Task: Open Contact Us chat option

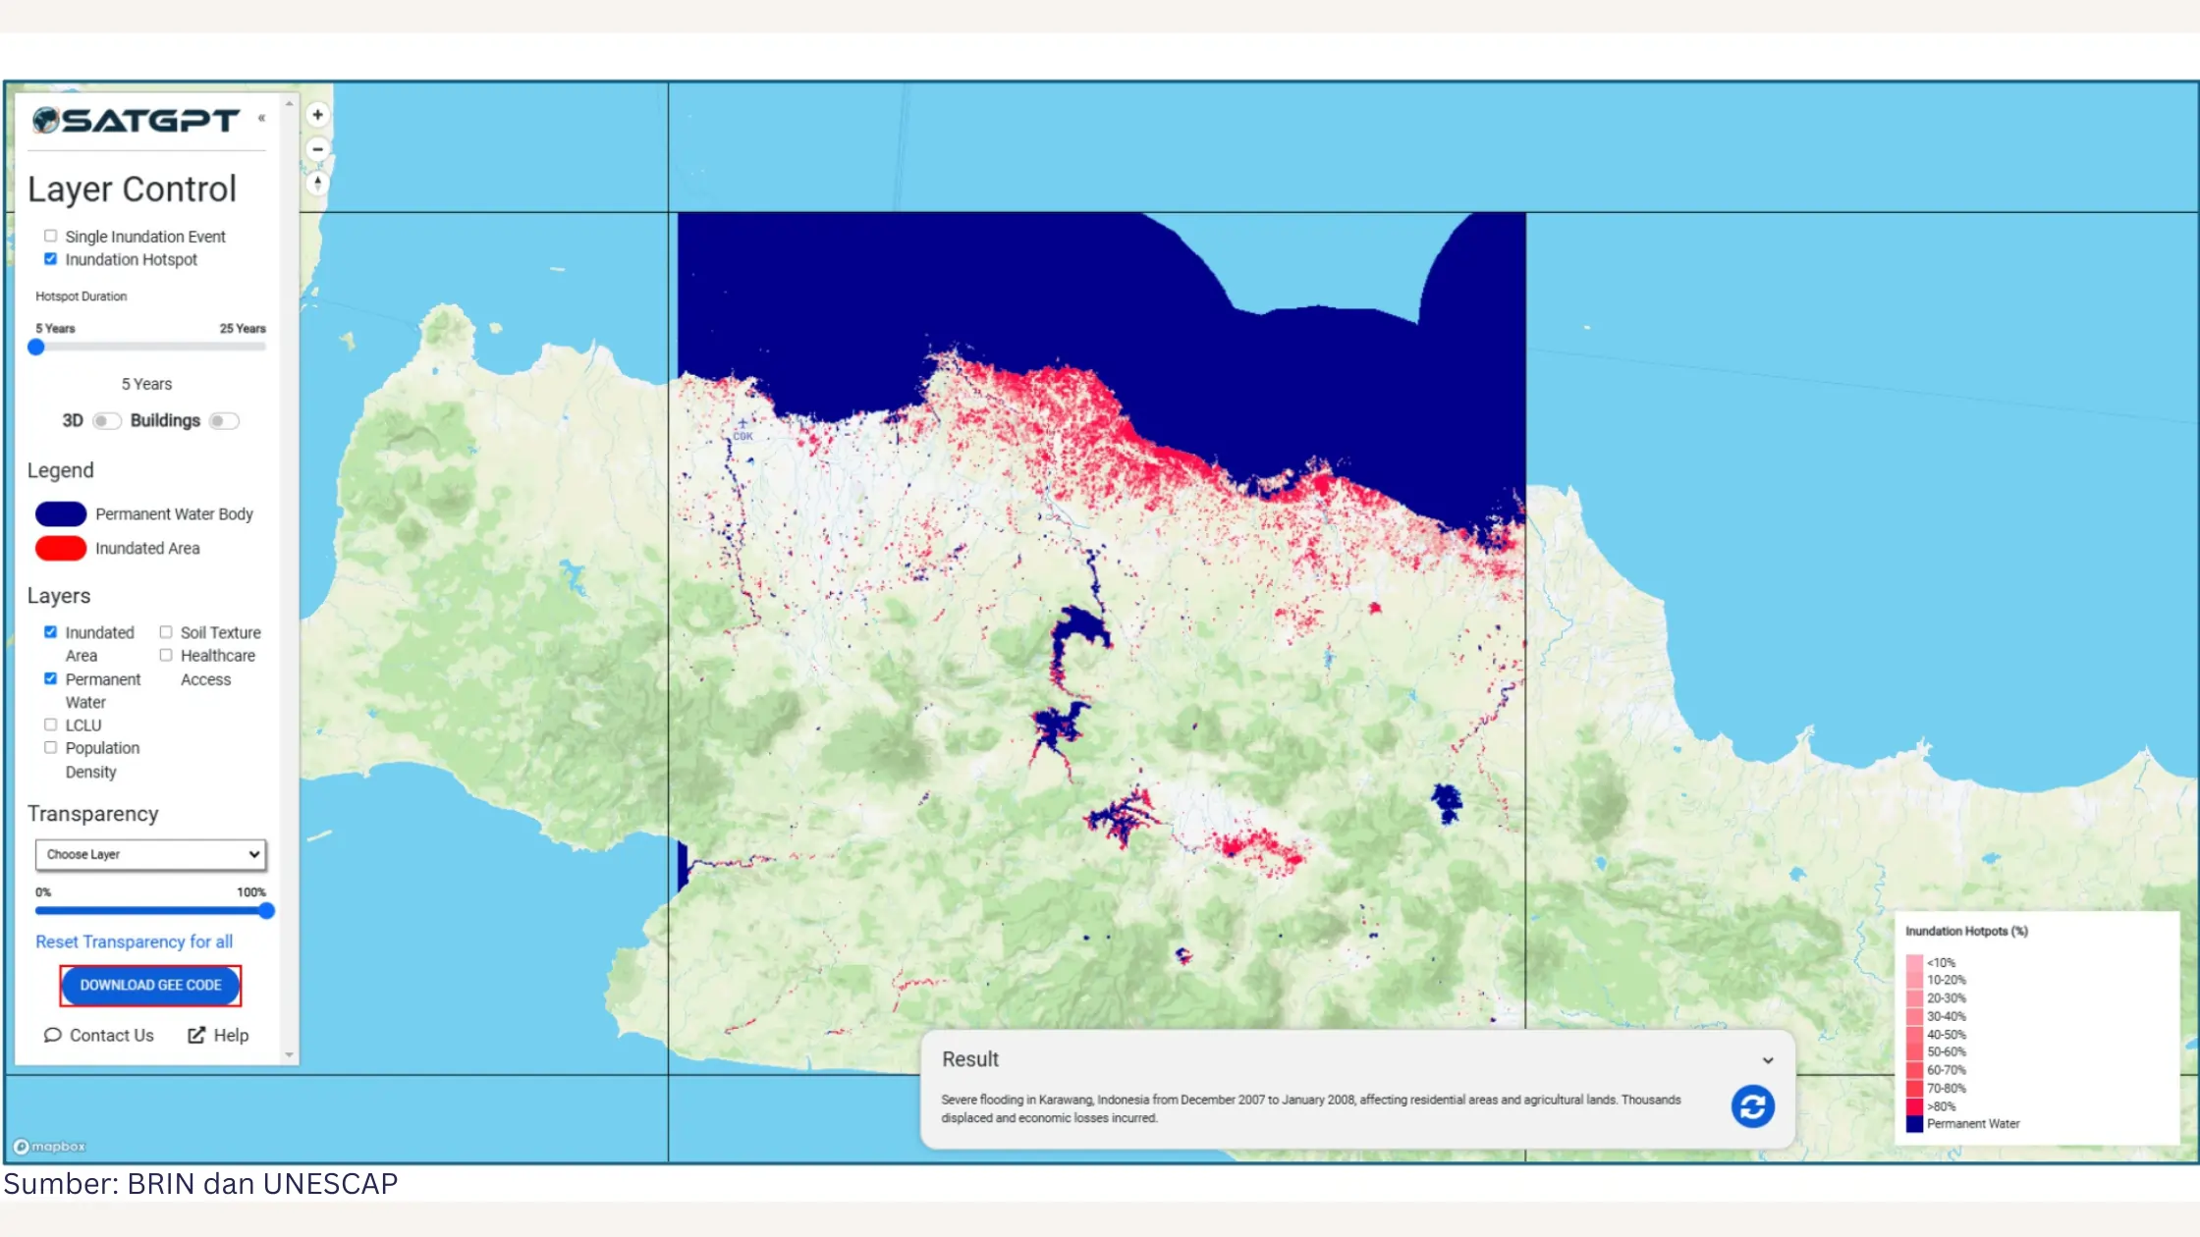Action: pos(98,1035)
